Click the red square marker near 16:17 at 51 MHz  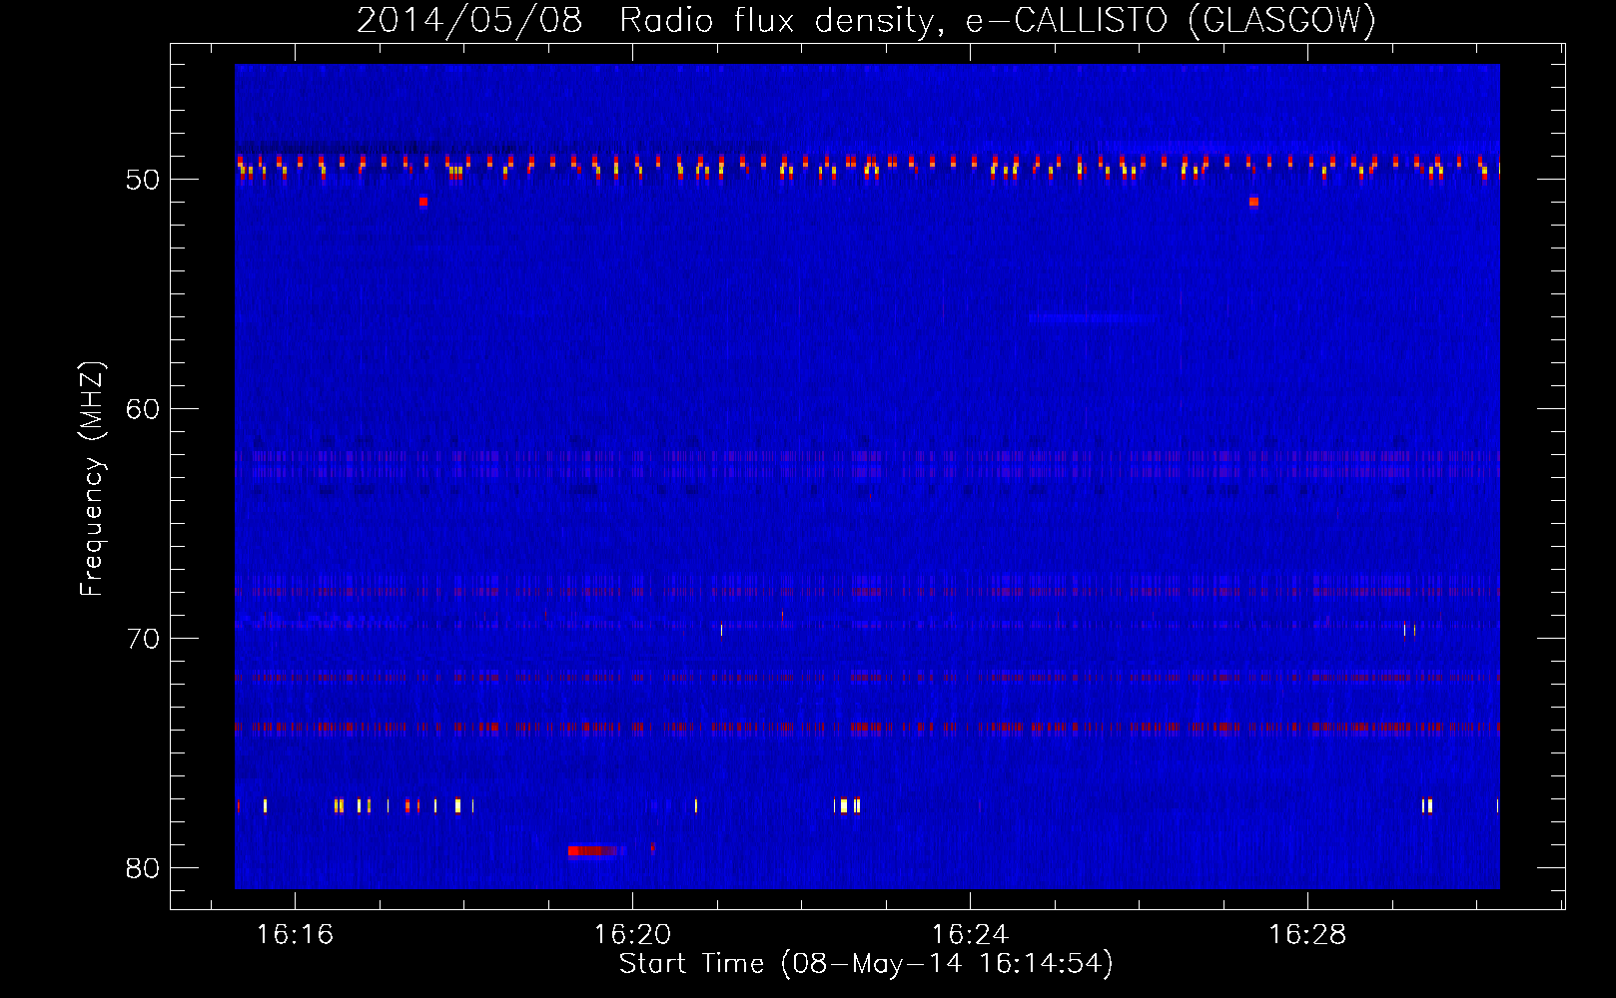click(x=423, y=202)
